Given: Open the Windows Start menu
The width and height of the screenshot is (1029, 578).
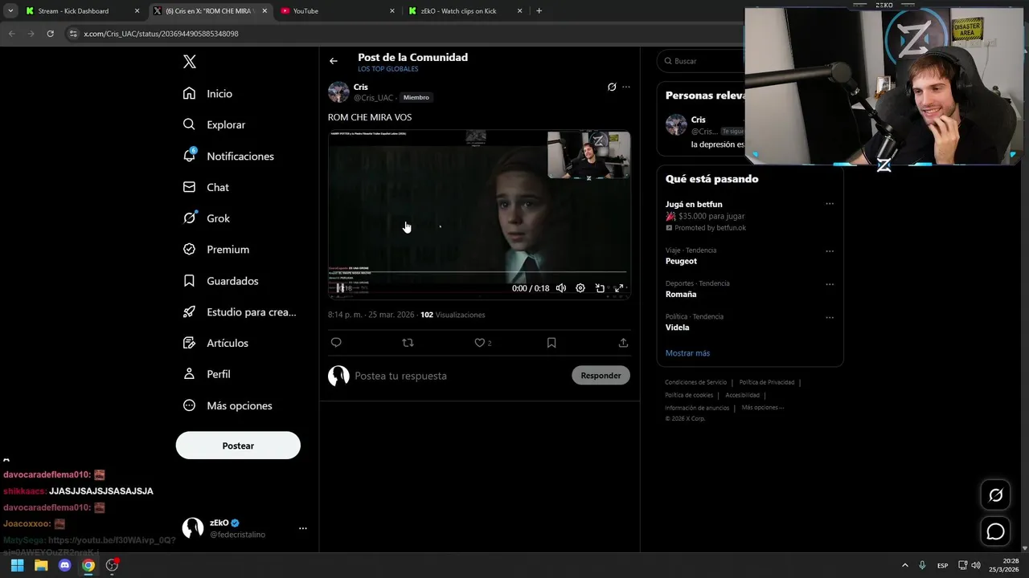Looking at the screenshot, I should tap(17, 565).
